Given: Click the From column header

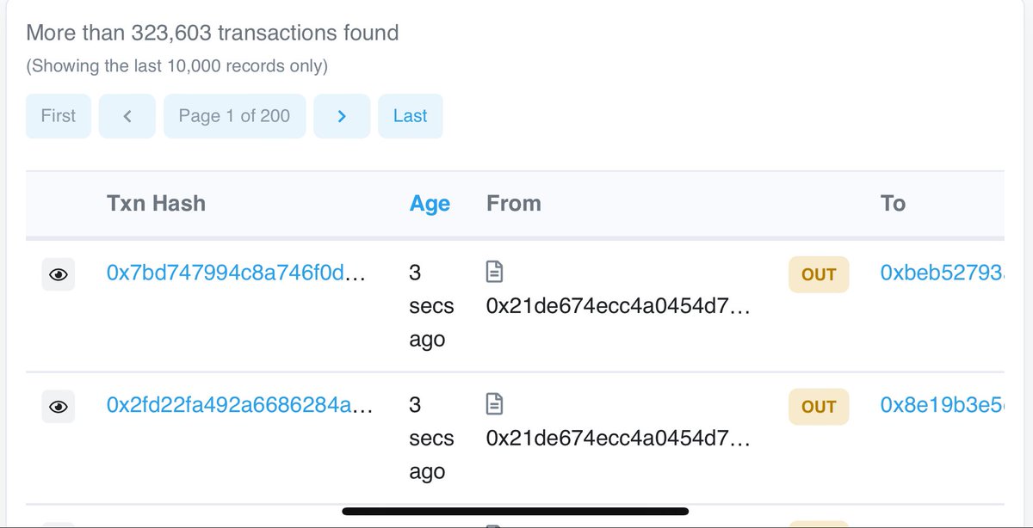Looking at the screenshot, I should point(514,204).
